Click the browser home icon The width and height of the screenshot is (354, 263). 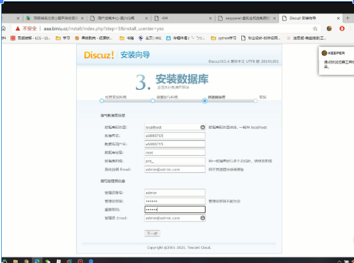(3, 28)
